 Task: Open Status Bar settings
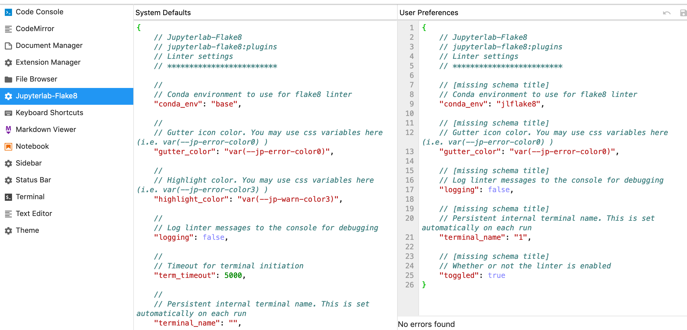(x=67, y=180)
